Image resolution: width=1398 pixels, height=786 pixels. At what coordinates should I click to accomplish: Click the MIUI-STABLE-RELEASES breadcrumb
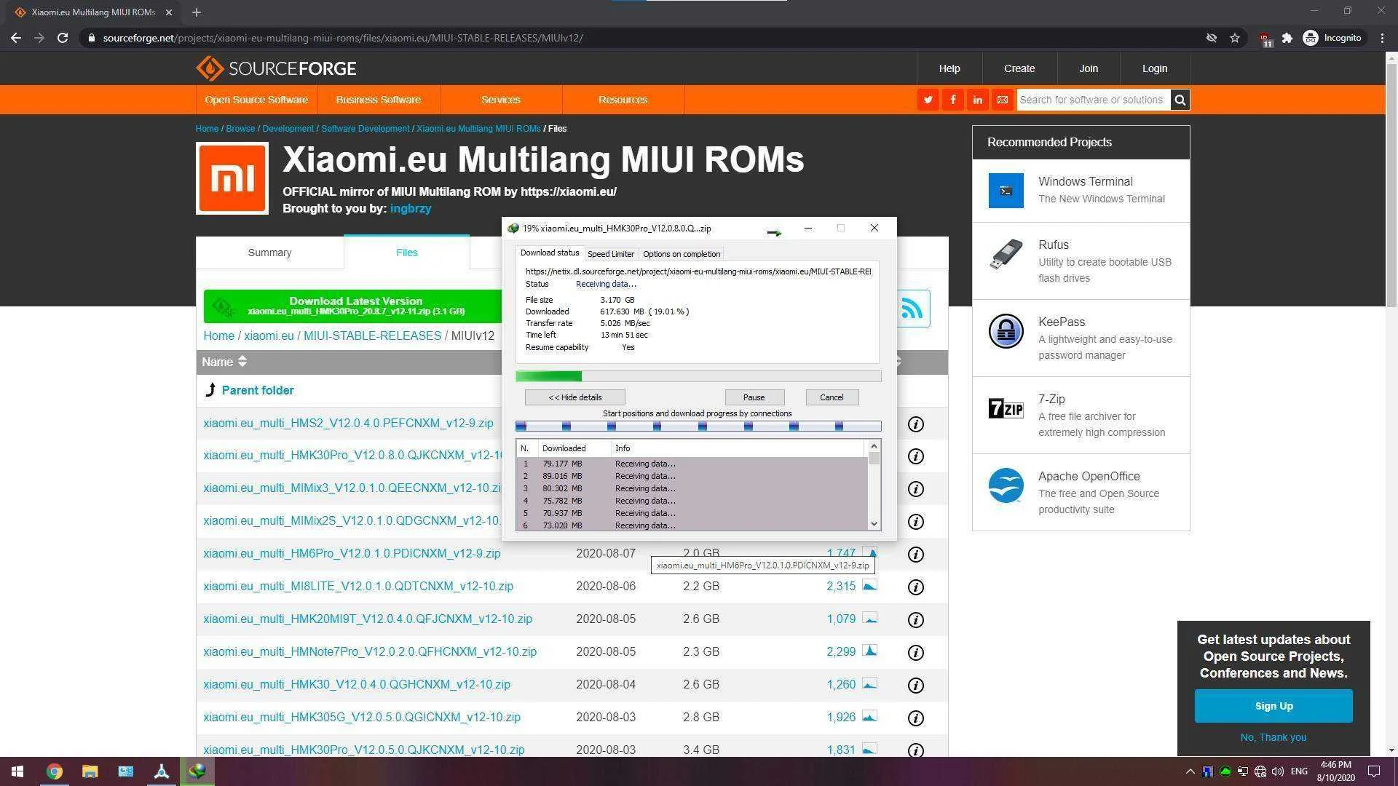[x=372, y=336]
